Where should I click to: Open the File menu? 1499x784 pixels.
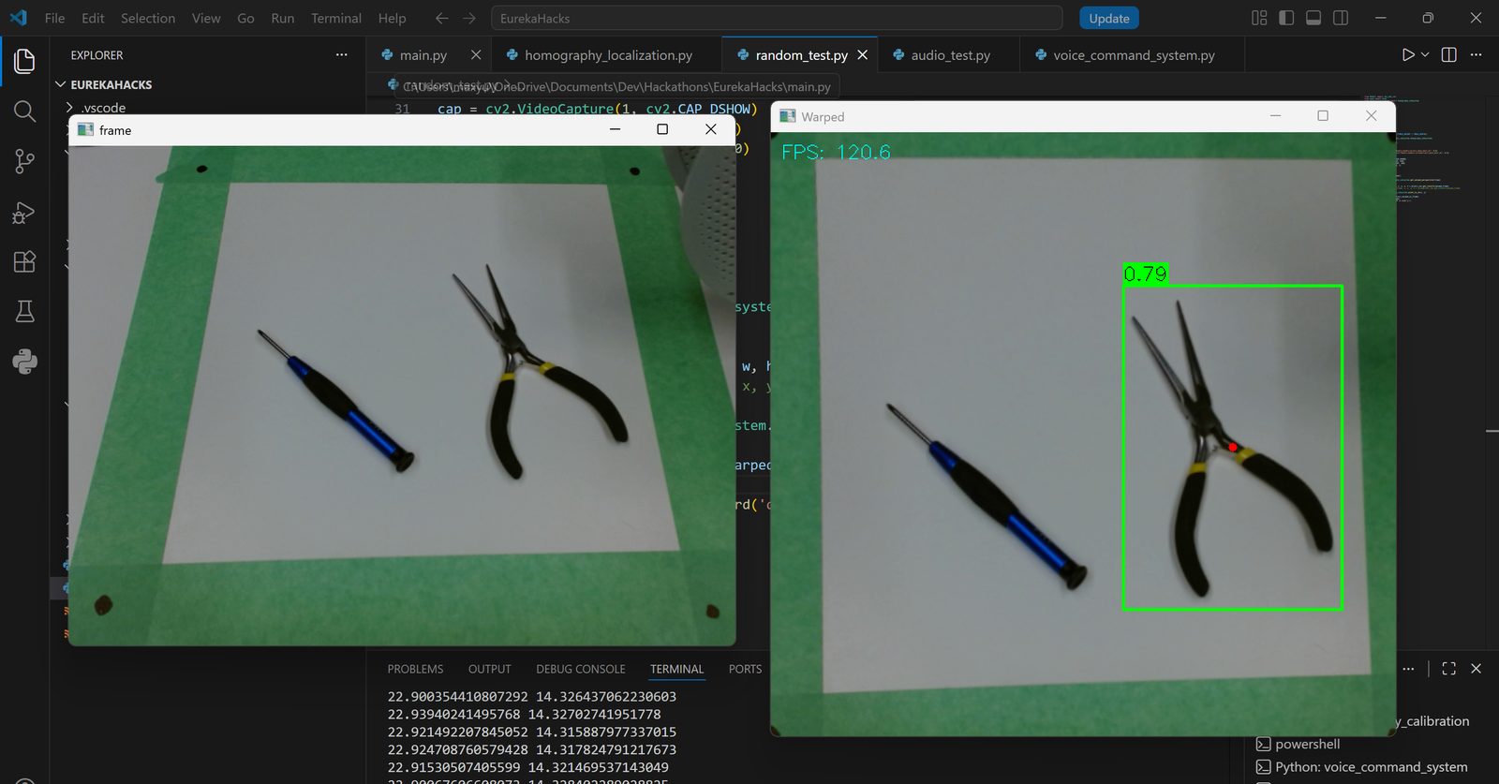click(55, 18)
